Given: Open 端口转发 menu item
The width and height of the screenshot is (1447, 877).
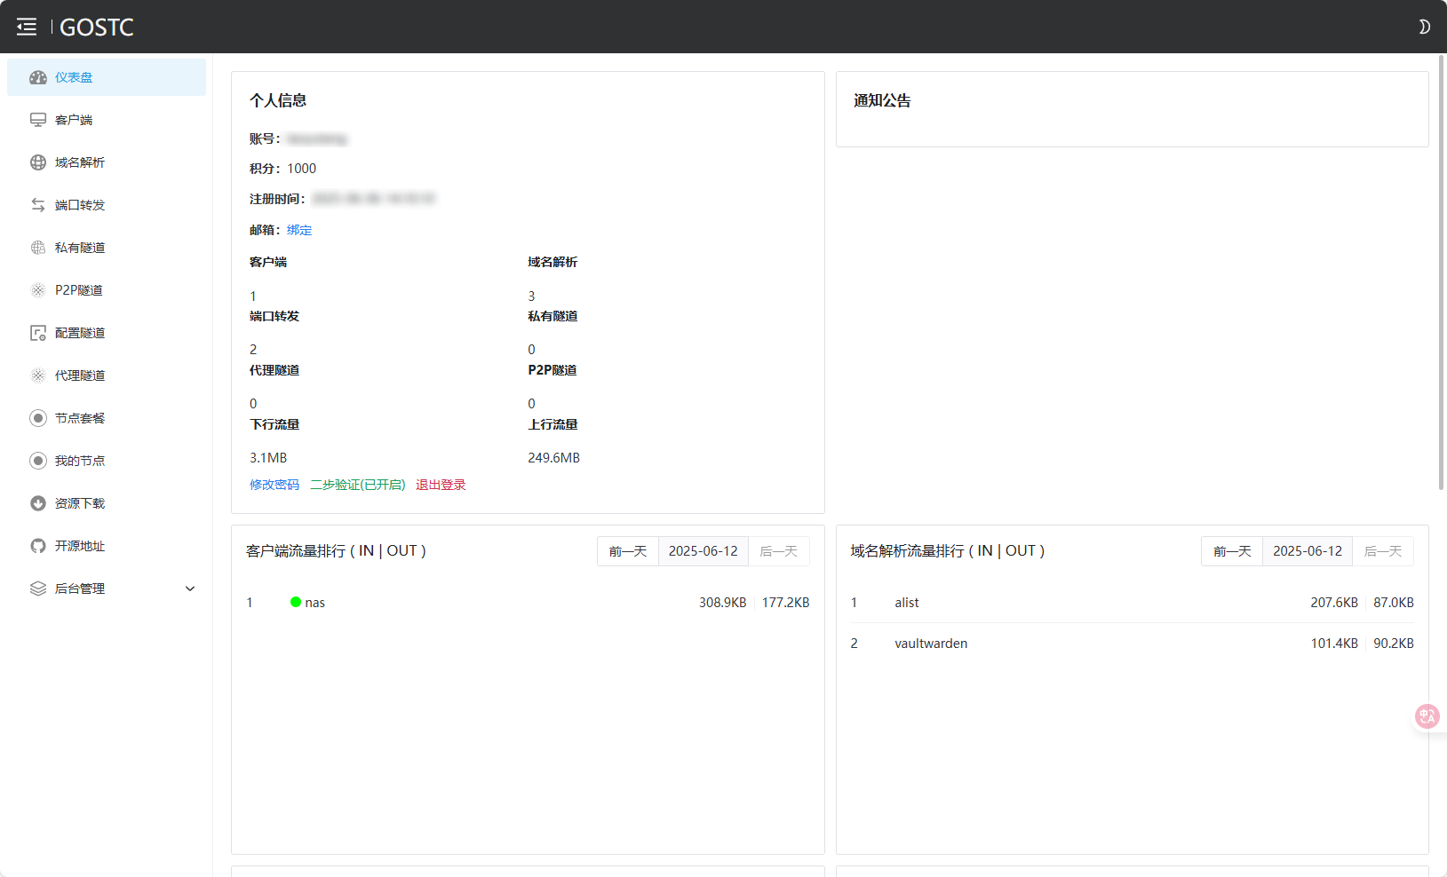Looking at the screenshot, I should pos(107,205).
